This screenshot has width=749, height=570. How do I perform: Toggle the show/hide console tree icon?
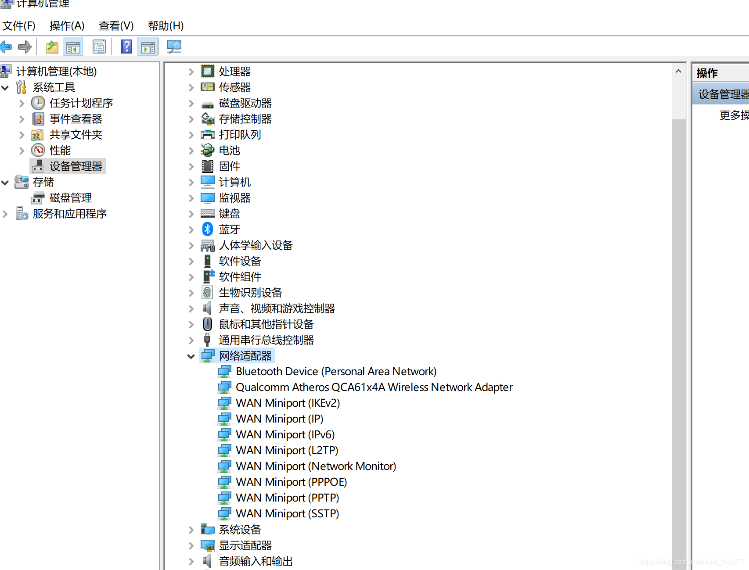point(73,47)
